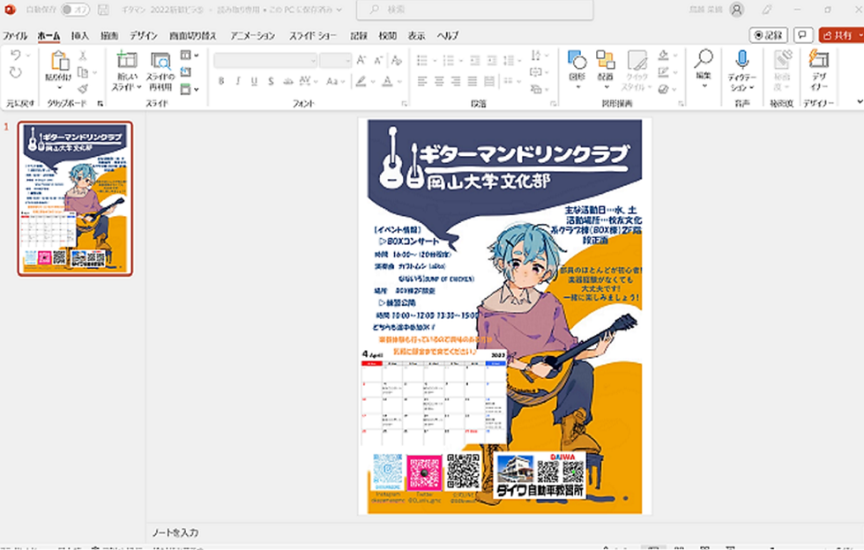Click the Paste (貼り付け) clipboard icon
864x550 pixels.
pyautogui.click(x=59, y=62)
